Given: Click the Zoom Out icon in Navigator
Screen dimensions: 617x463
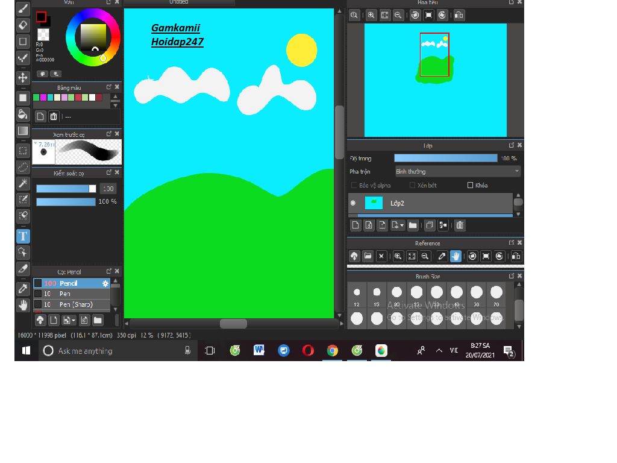Looking at the screenshot, I should tap(398, 15).
